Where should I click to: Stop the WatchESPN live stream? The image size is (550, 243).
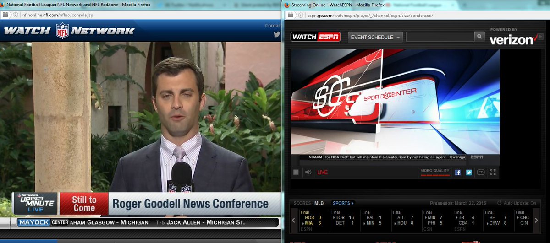[296, 173]
